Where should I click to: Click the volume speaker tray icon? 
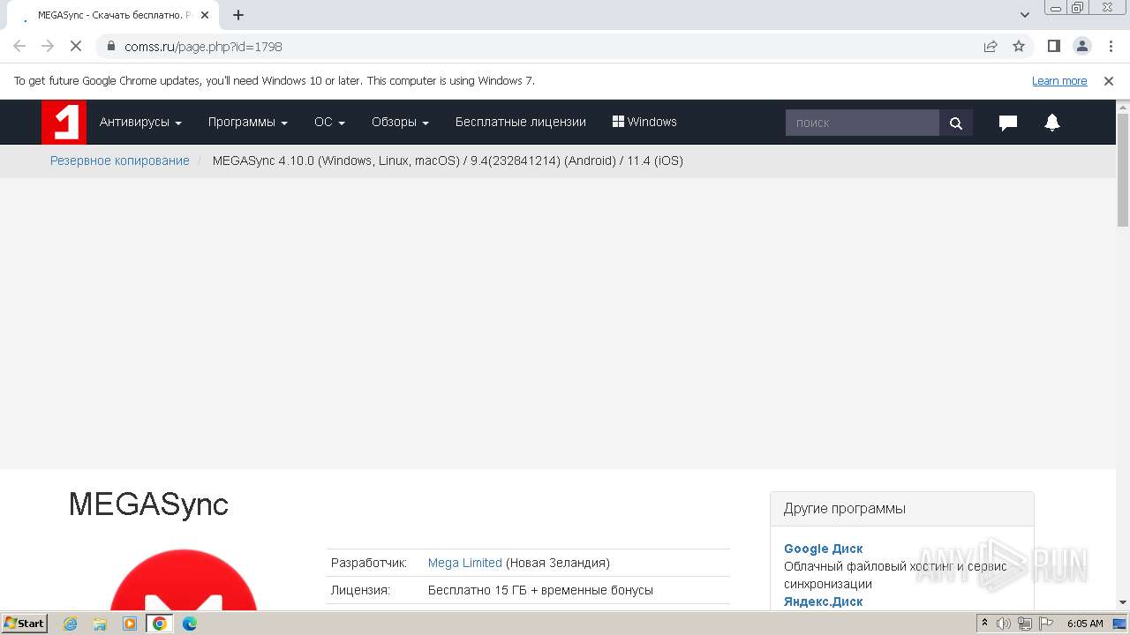[1004, 624]
